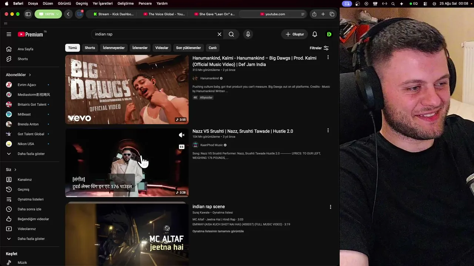Viewport: 474px width, 266px height.
Task: Add a new Safari tab with plus icon
Action: [x=323, y=14]
